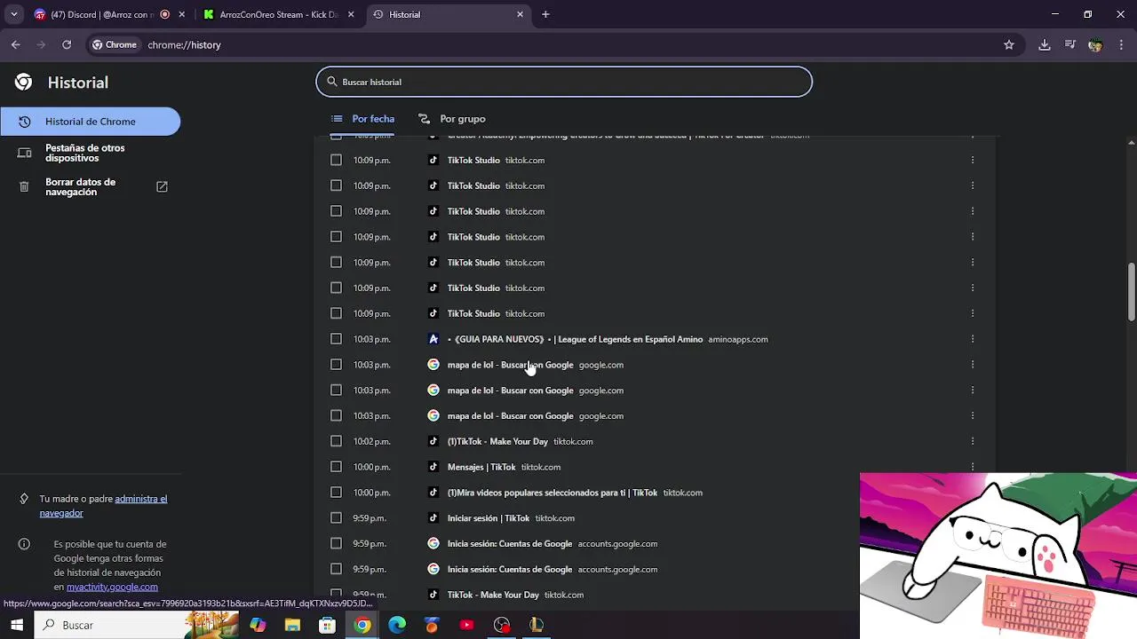Open the Iniciar sesión | TikTok history entry
The height and width of the screenshot is (639, 1137).
point(489,518)
